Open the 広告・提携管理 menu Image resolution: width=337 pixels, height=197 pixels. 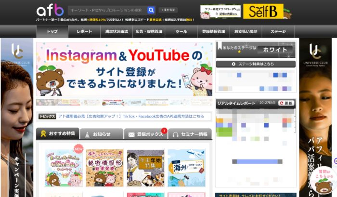[x=149, y=31]
